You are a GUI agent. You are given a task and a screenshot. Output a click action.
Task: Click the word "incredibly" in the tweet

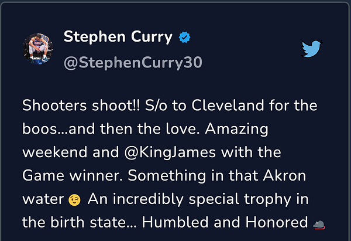148,199
